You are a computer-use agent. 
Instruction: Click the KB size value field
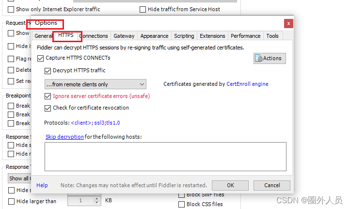pyautogui.click(x=80, y=201)
